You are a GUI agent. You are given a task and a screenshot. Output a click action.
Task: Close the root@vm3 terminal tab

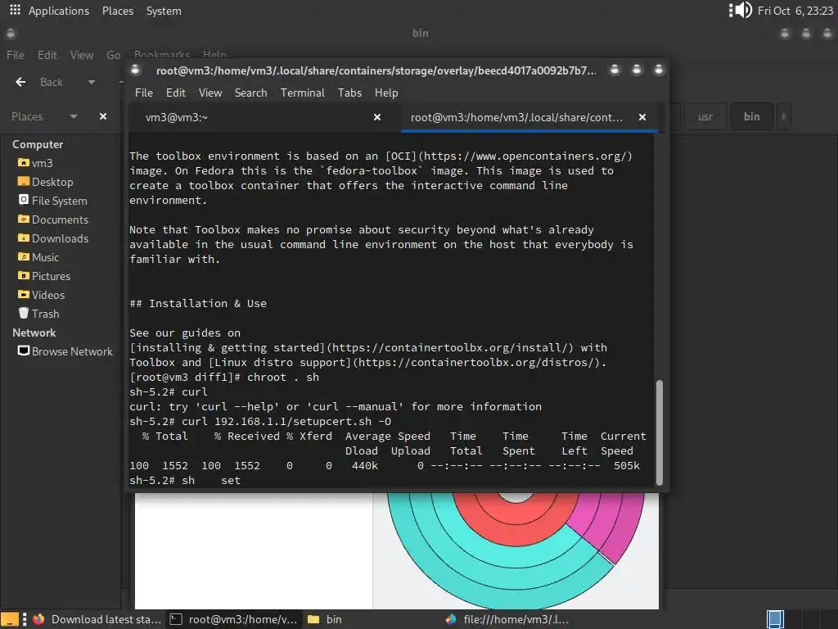642,117
